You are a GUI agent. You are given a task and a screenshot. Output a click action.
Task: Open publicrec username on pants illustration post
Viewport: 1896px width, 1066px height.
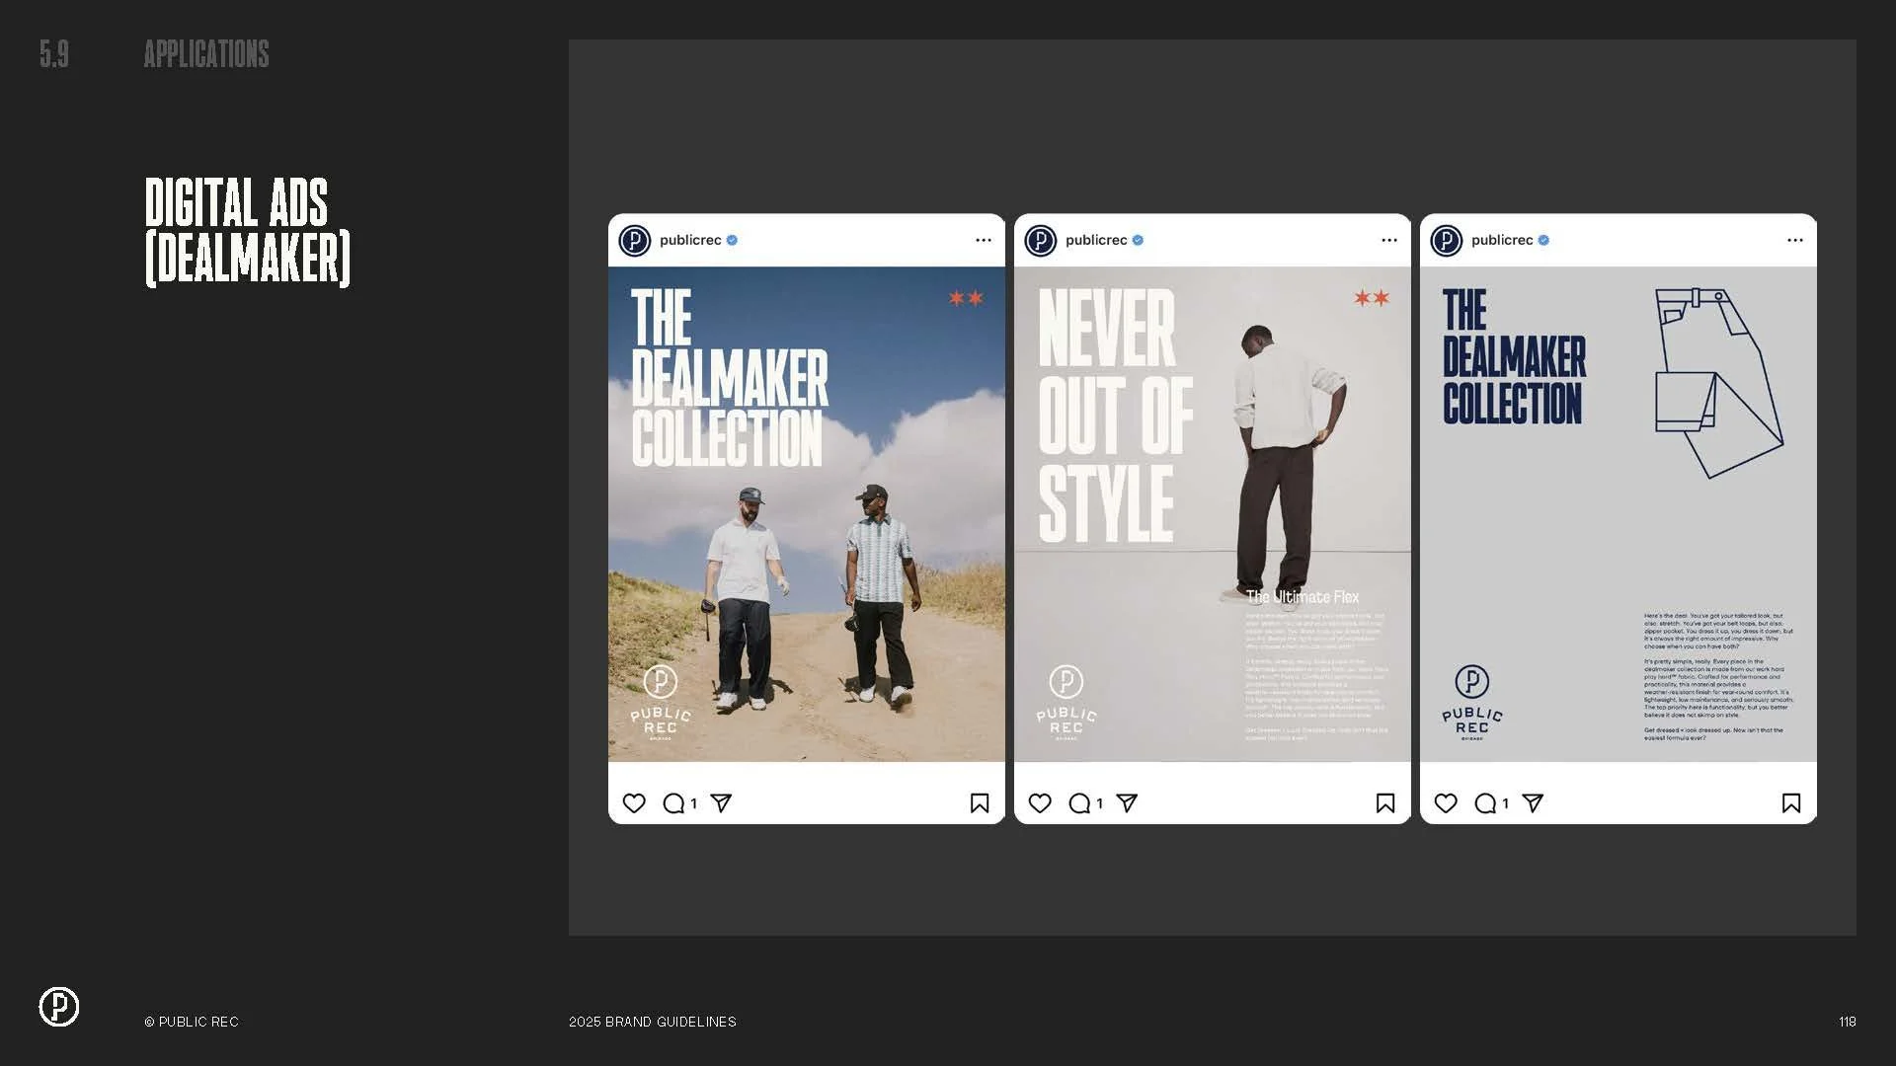1502,240
